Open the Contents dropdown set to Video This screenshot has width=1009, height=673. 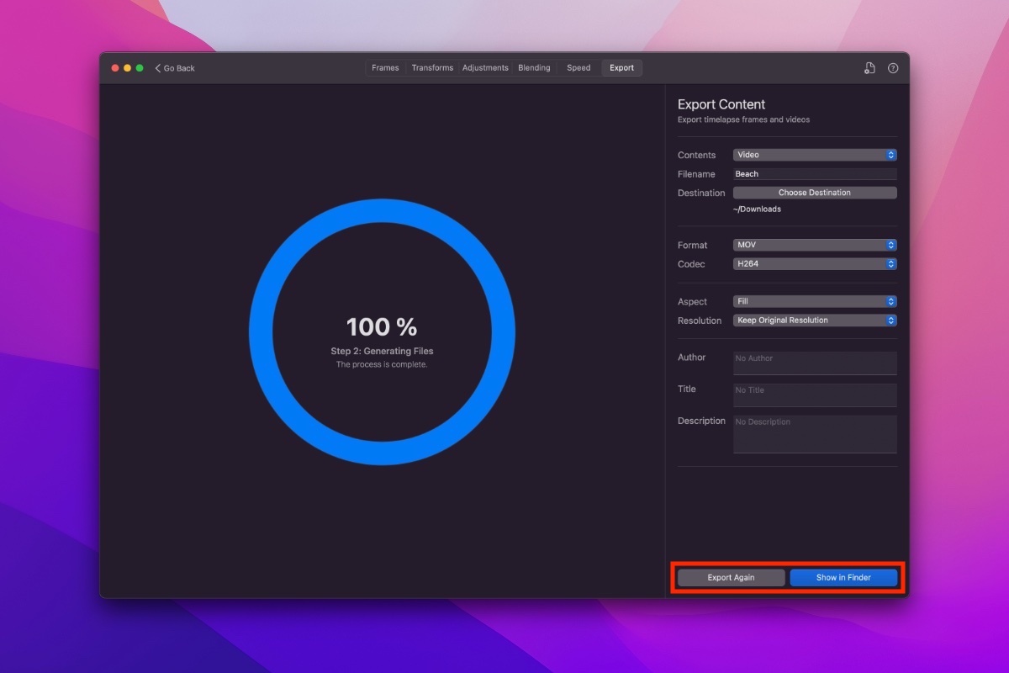[815, 155]
